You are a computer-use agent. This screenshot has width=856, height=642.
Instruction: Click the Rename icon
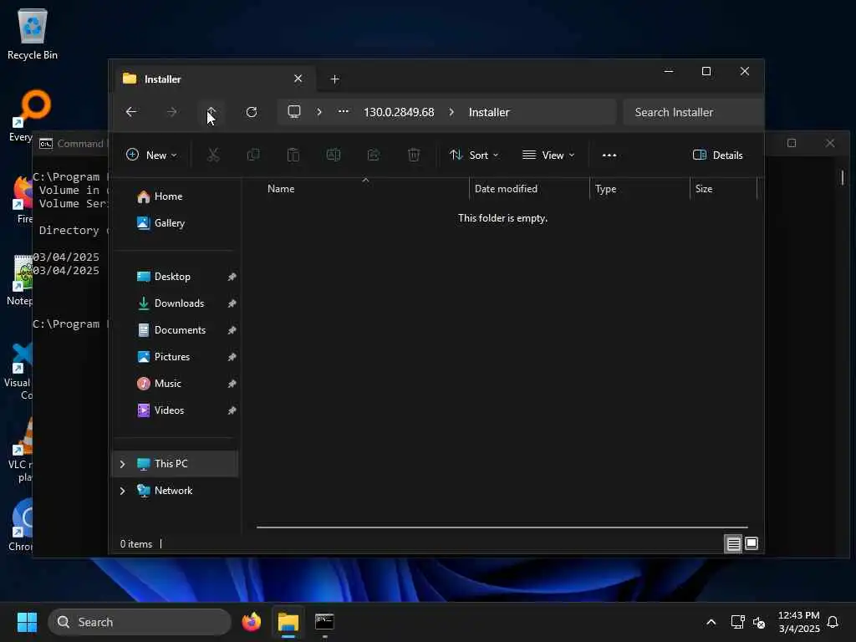point(334,155)
